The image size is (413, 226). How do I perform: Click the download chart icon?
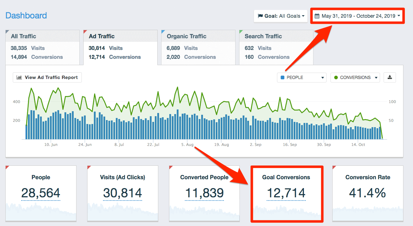pos(390,78)
